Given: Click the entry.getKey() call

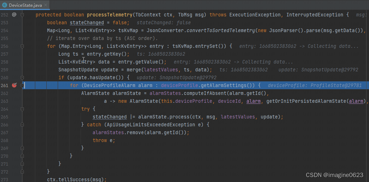Looking at the screenshot, I should click(x=107, y=54).
